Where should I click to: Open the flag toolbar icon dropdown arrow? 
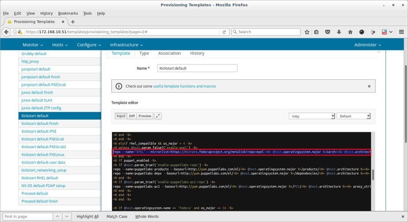pos(391,32)
